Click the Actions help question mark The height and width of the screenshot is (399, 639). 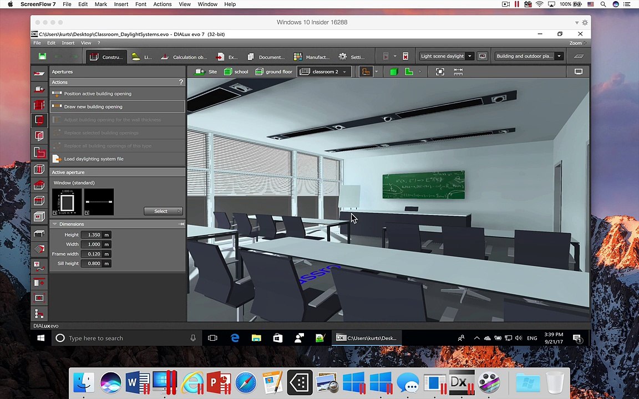[x=181, y=82]
